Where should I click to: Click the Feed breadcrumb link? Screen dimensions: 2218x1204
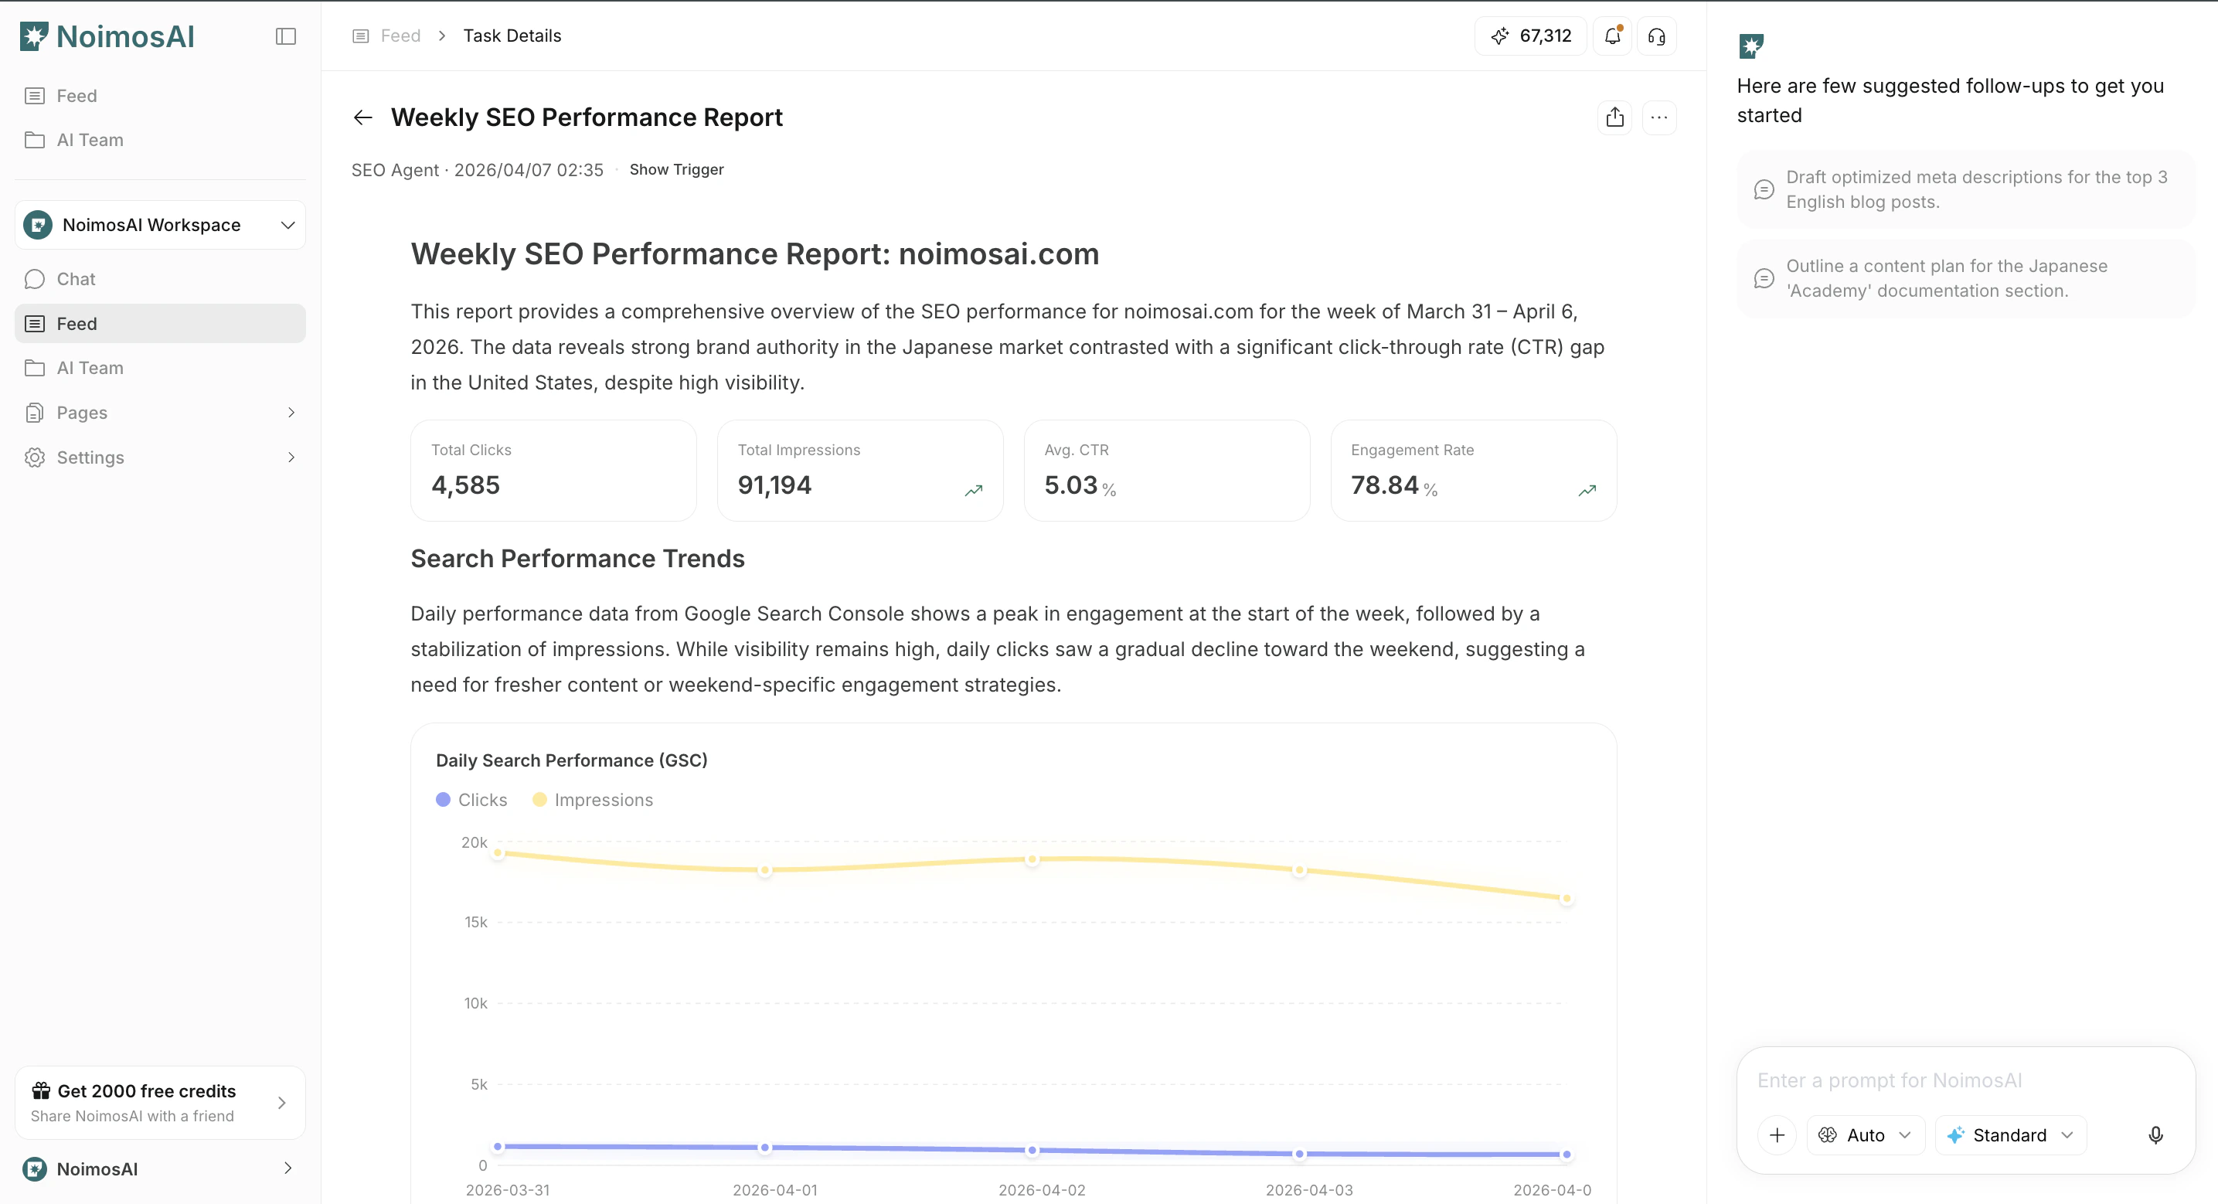400,36
